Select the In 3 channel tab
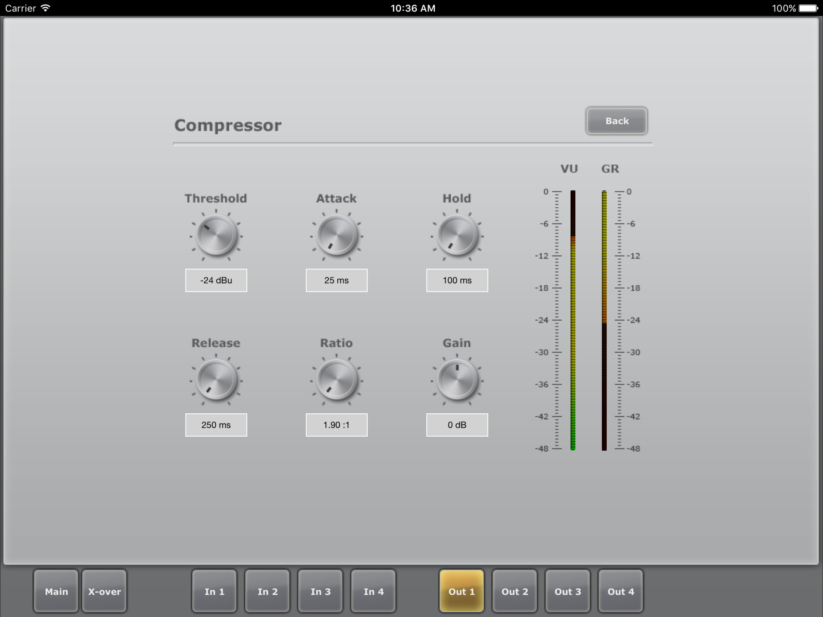This screenshot has height=617, width=823. coord(320,591)
